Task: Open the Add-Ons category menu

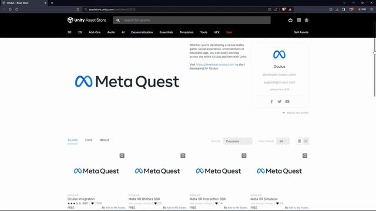Action: (95, 32)
